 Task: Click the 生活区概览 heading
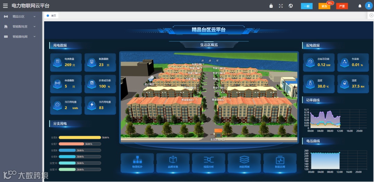[x=209, y=45]
